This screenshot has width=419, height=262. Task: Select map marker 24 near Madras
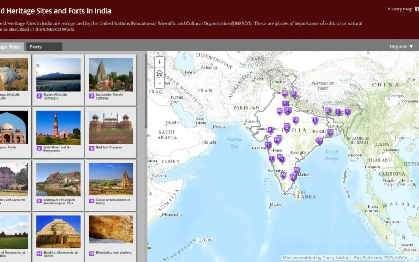pos(296,170)
